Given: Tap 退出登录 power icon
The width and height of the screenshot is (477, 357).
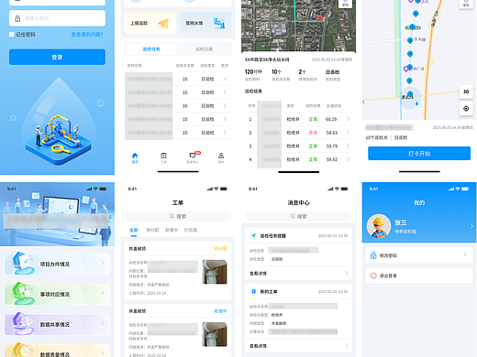Looking at the screenshot, I should (x=373, y=276).
